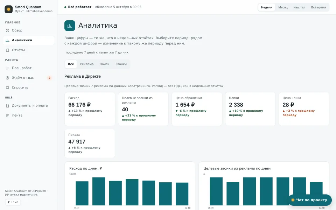Click the Аналитика bar-chart sidebar icon
Viewport: 336px width, 210px height.
(7, 40)
